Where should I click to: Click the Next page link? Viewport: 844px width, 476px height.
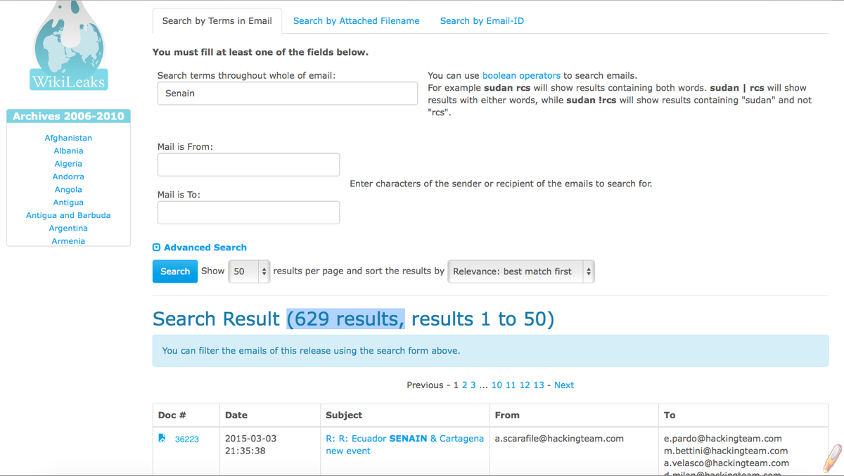[564, 385]
